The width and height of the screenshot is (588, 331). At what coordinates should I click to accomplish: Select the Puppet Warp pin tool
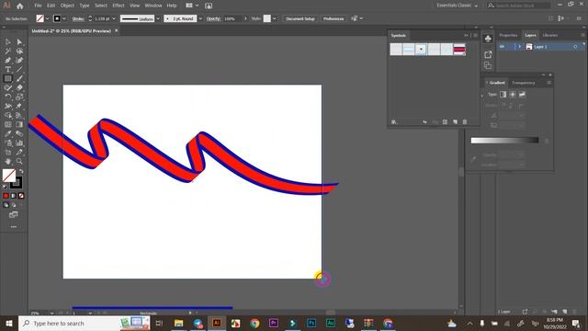coord(19,107)
